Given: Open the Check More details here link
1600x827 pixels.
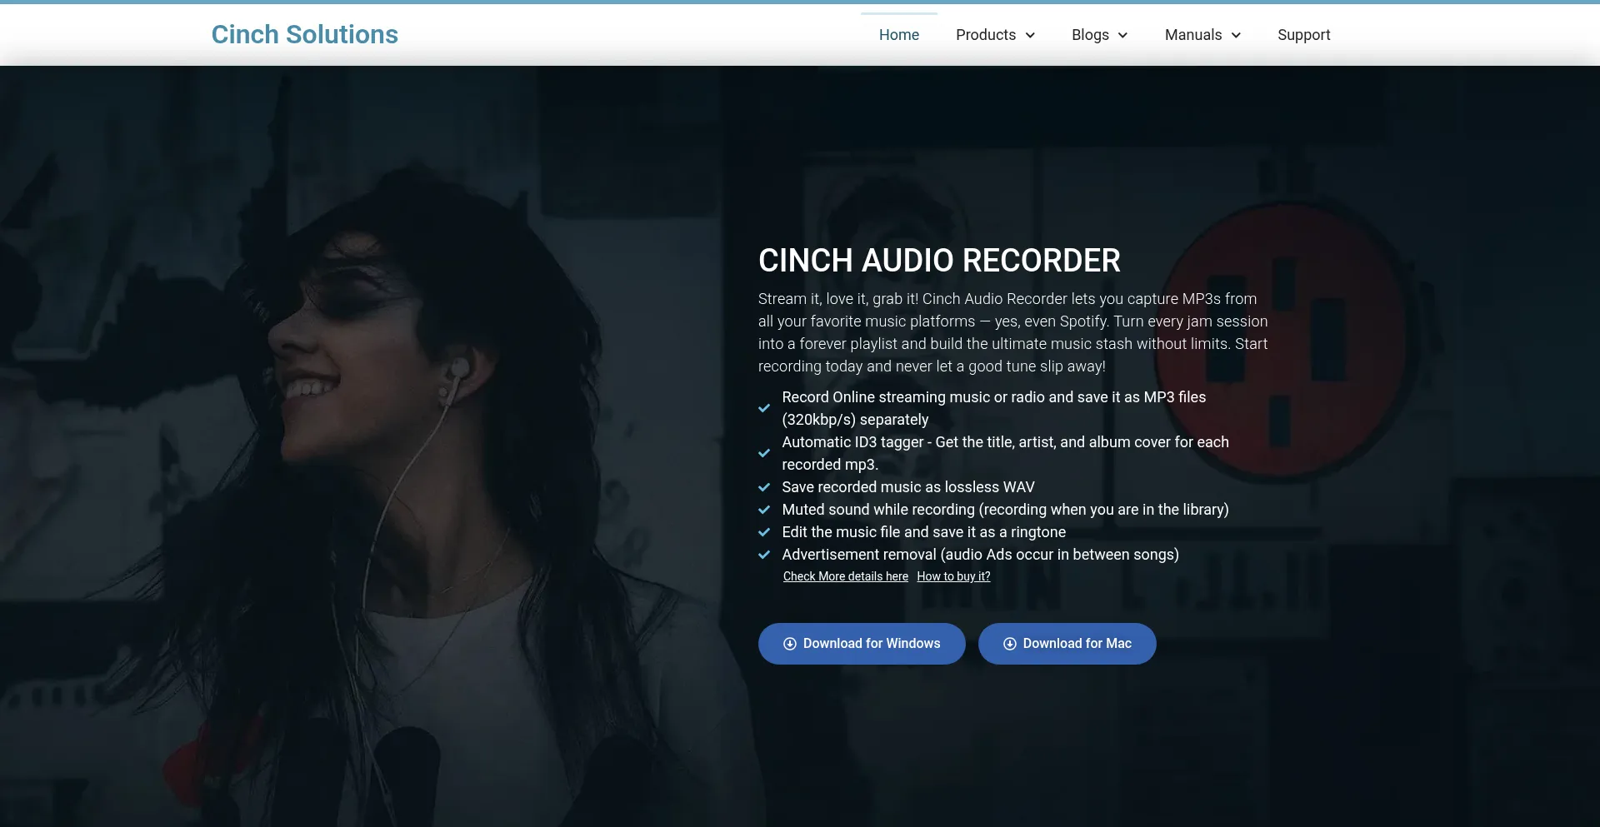Looking at the screenshot, I should tap(845, 576).
